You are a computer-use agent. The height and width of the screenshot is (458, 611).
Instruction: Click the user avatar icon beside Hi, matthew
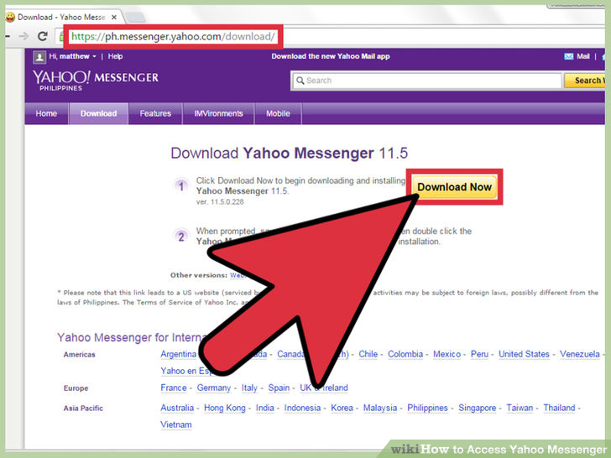click(39, 57)
